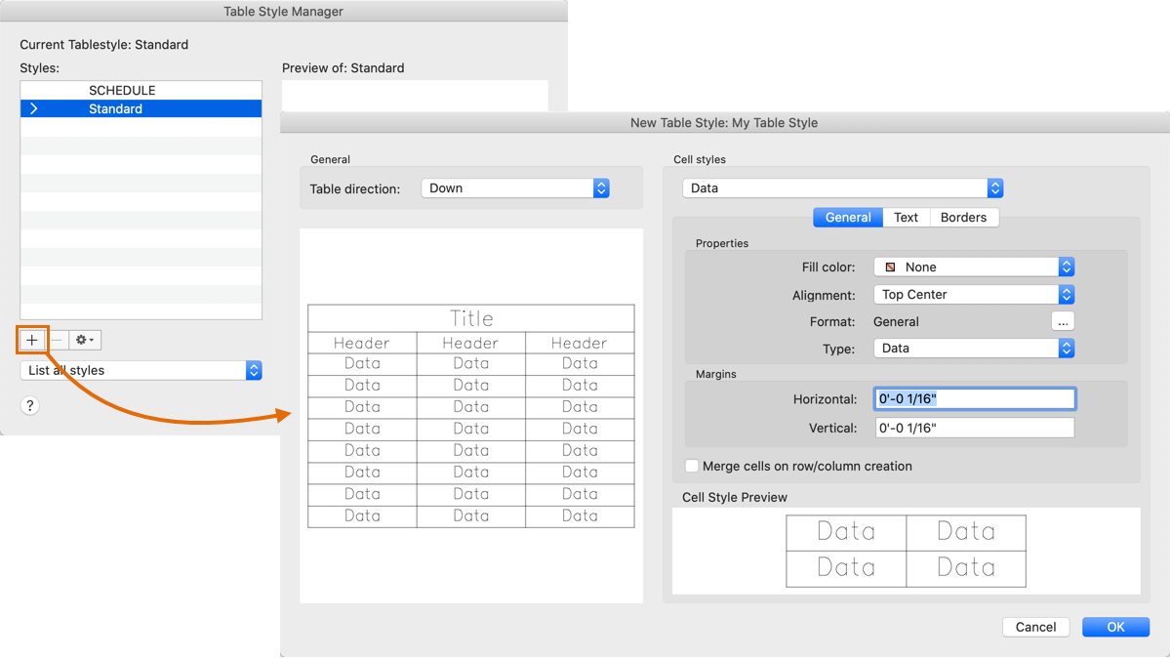Viewport: 1171px width, 659px height.
Task: Open help via the question mark icon
Action: (29, 405)
